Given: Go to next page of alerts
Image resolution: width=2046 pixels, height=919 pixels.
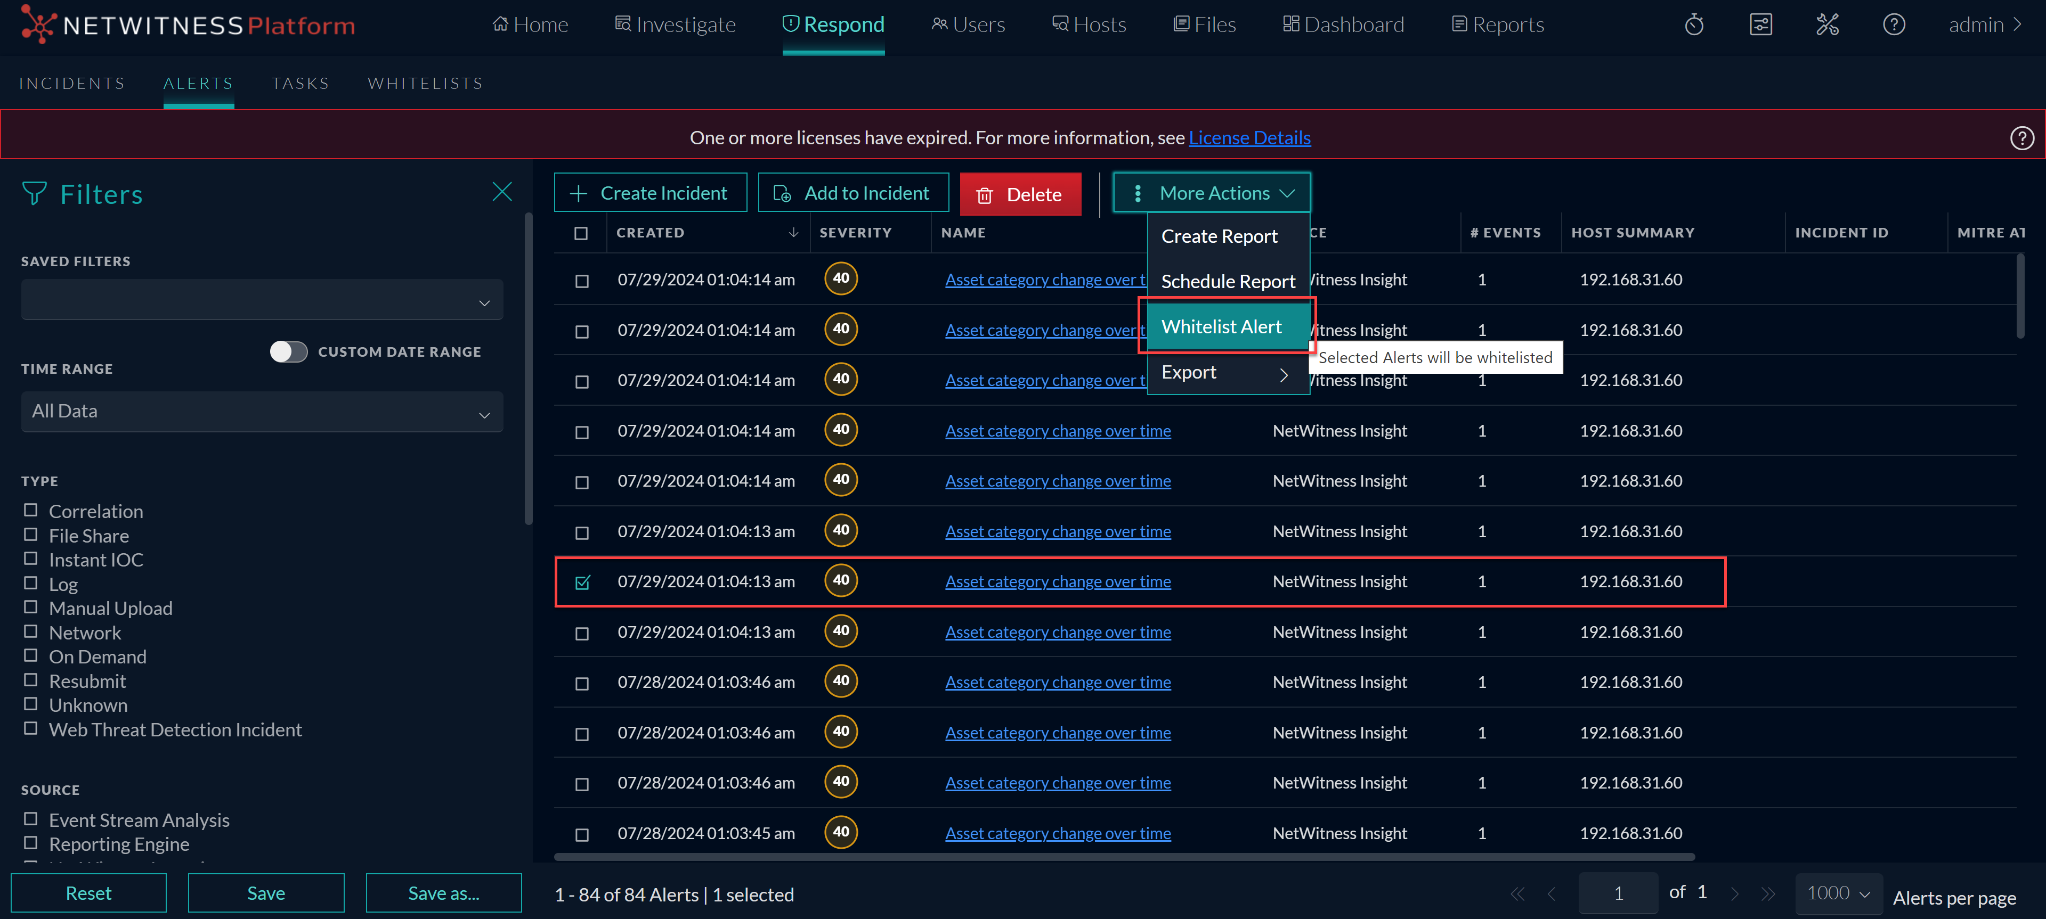Looking at the screenshot, I should [1734, 895].
